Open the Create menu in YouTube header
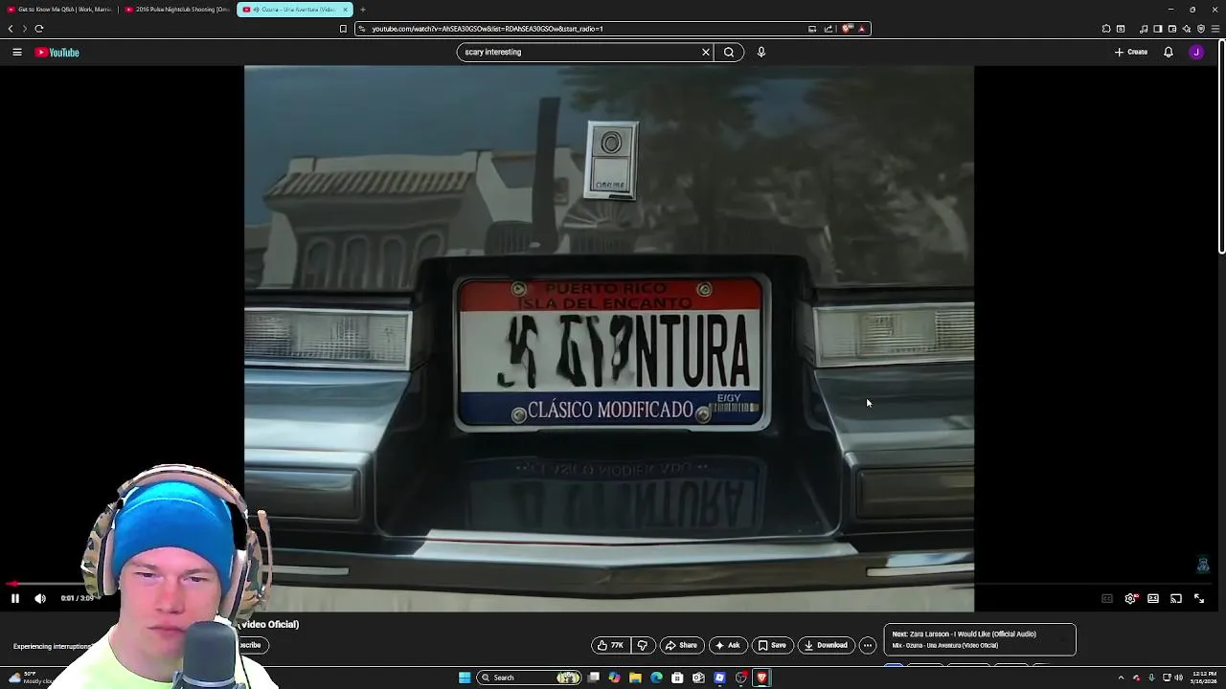Viewport: 1226px width, 689px height. [1131, 52]
